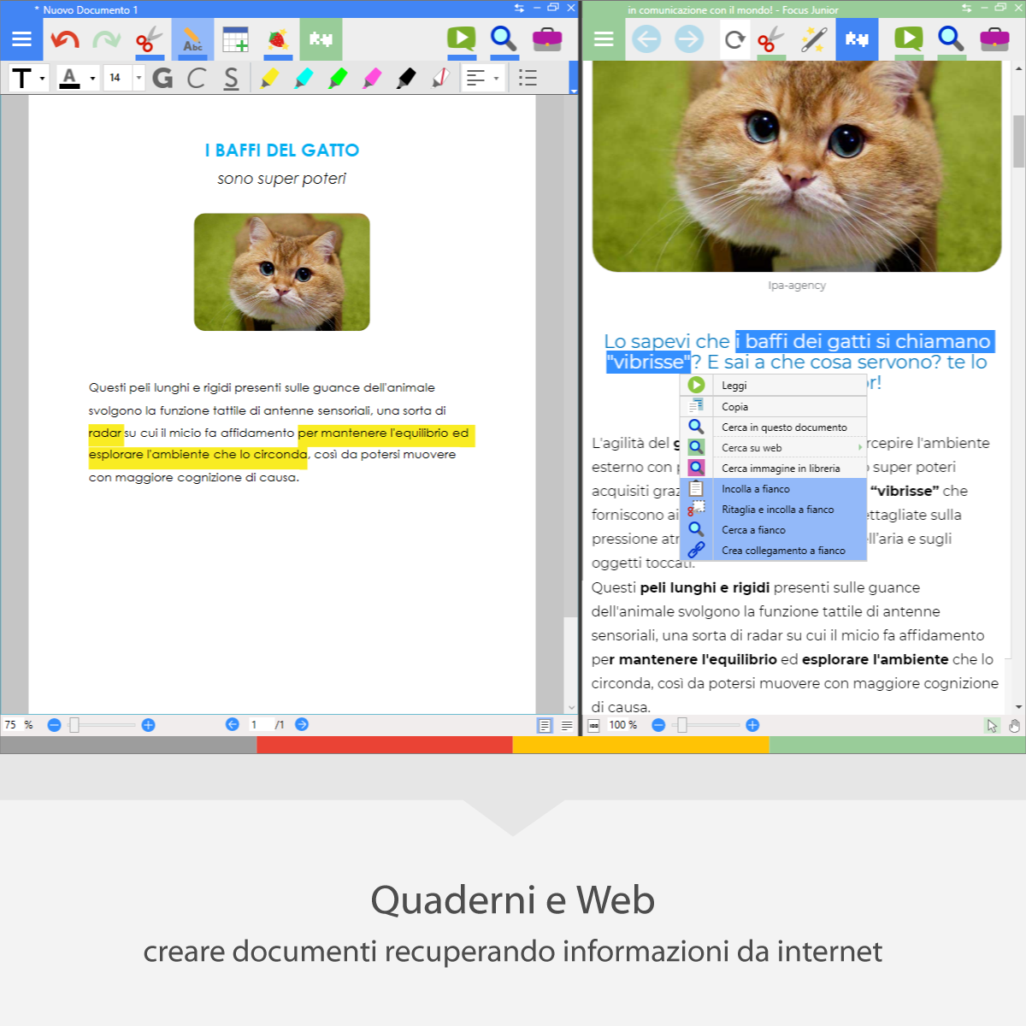This screenshot has height=1026, width=1026.
Task: Click the browser back arrow button
Action: point(646,39)
